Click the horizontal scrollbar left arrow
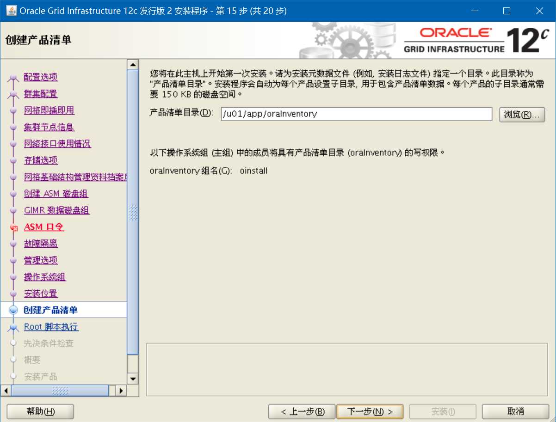This screenshot has width=556, height=422. tap(6, 391)
